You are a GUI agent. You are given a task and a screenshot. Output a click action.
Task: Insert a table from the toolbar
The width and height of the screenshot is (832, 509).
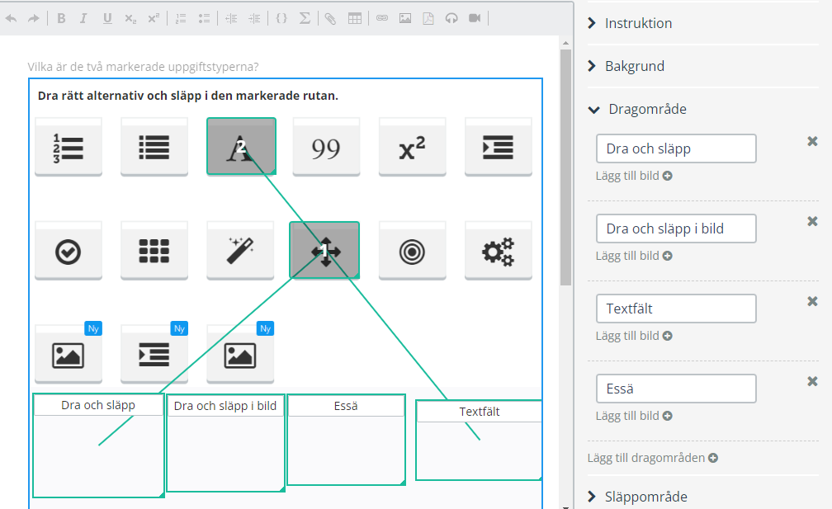tap(354, 18)
